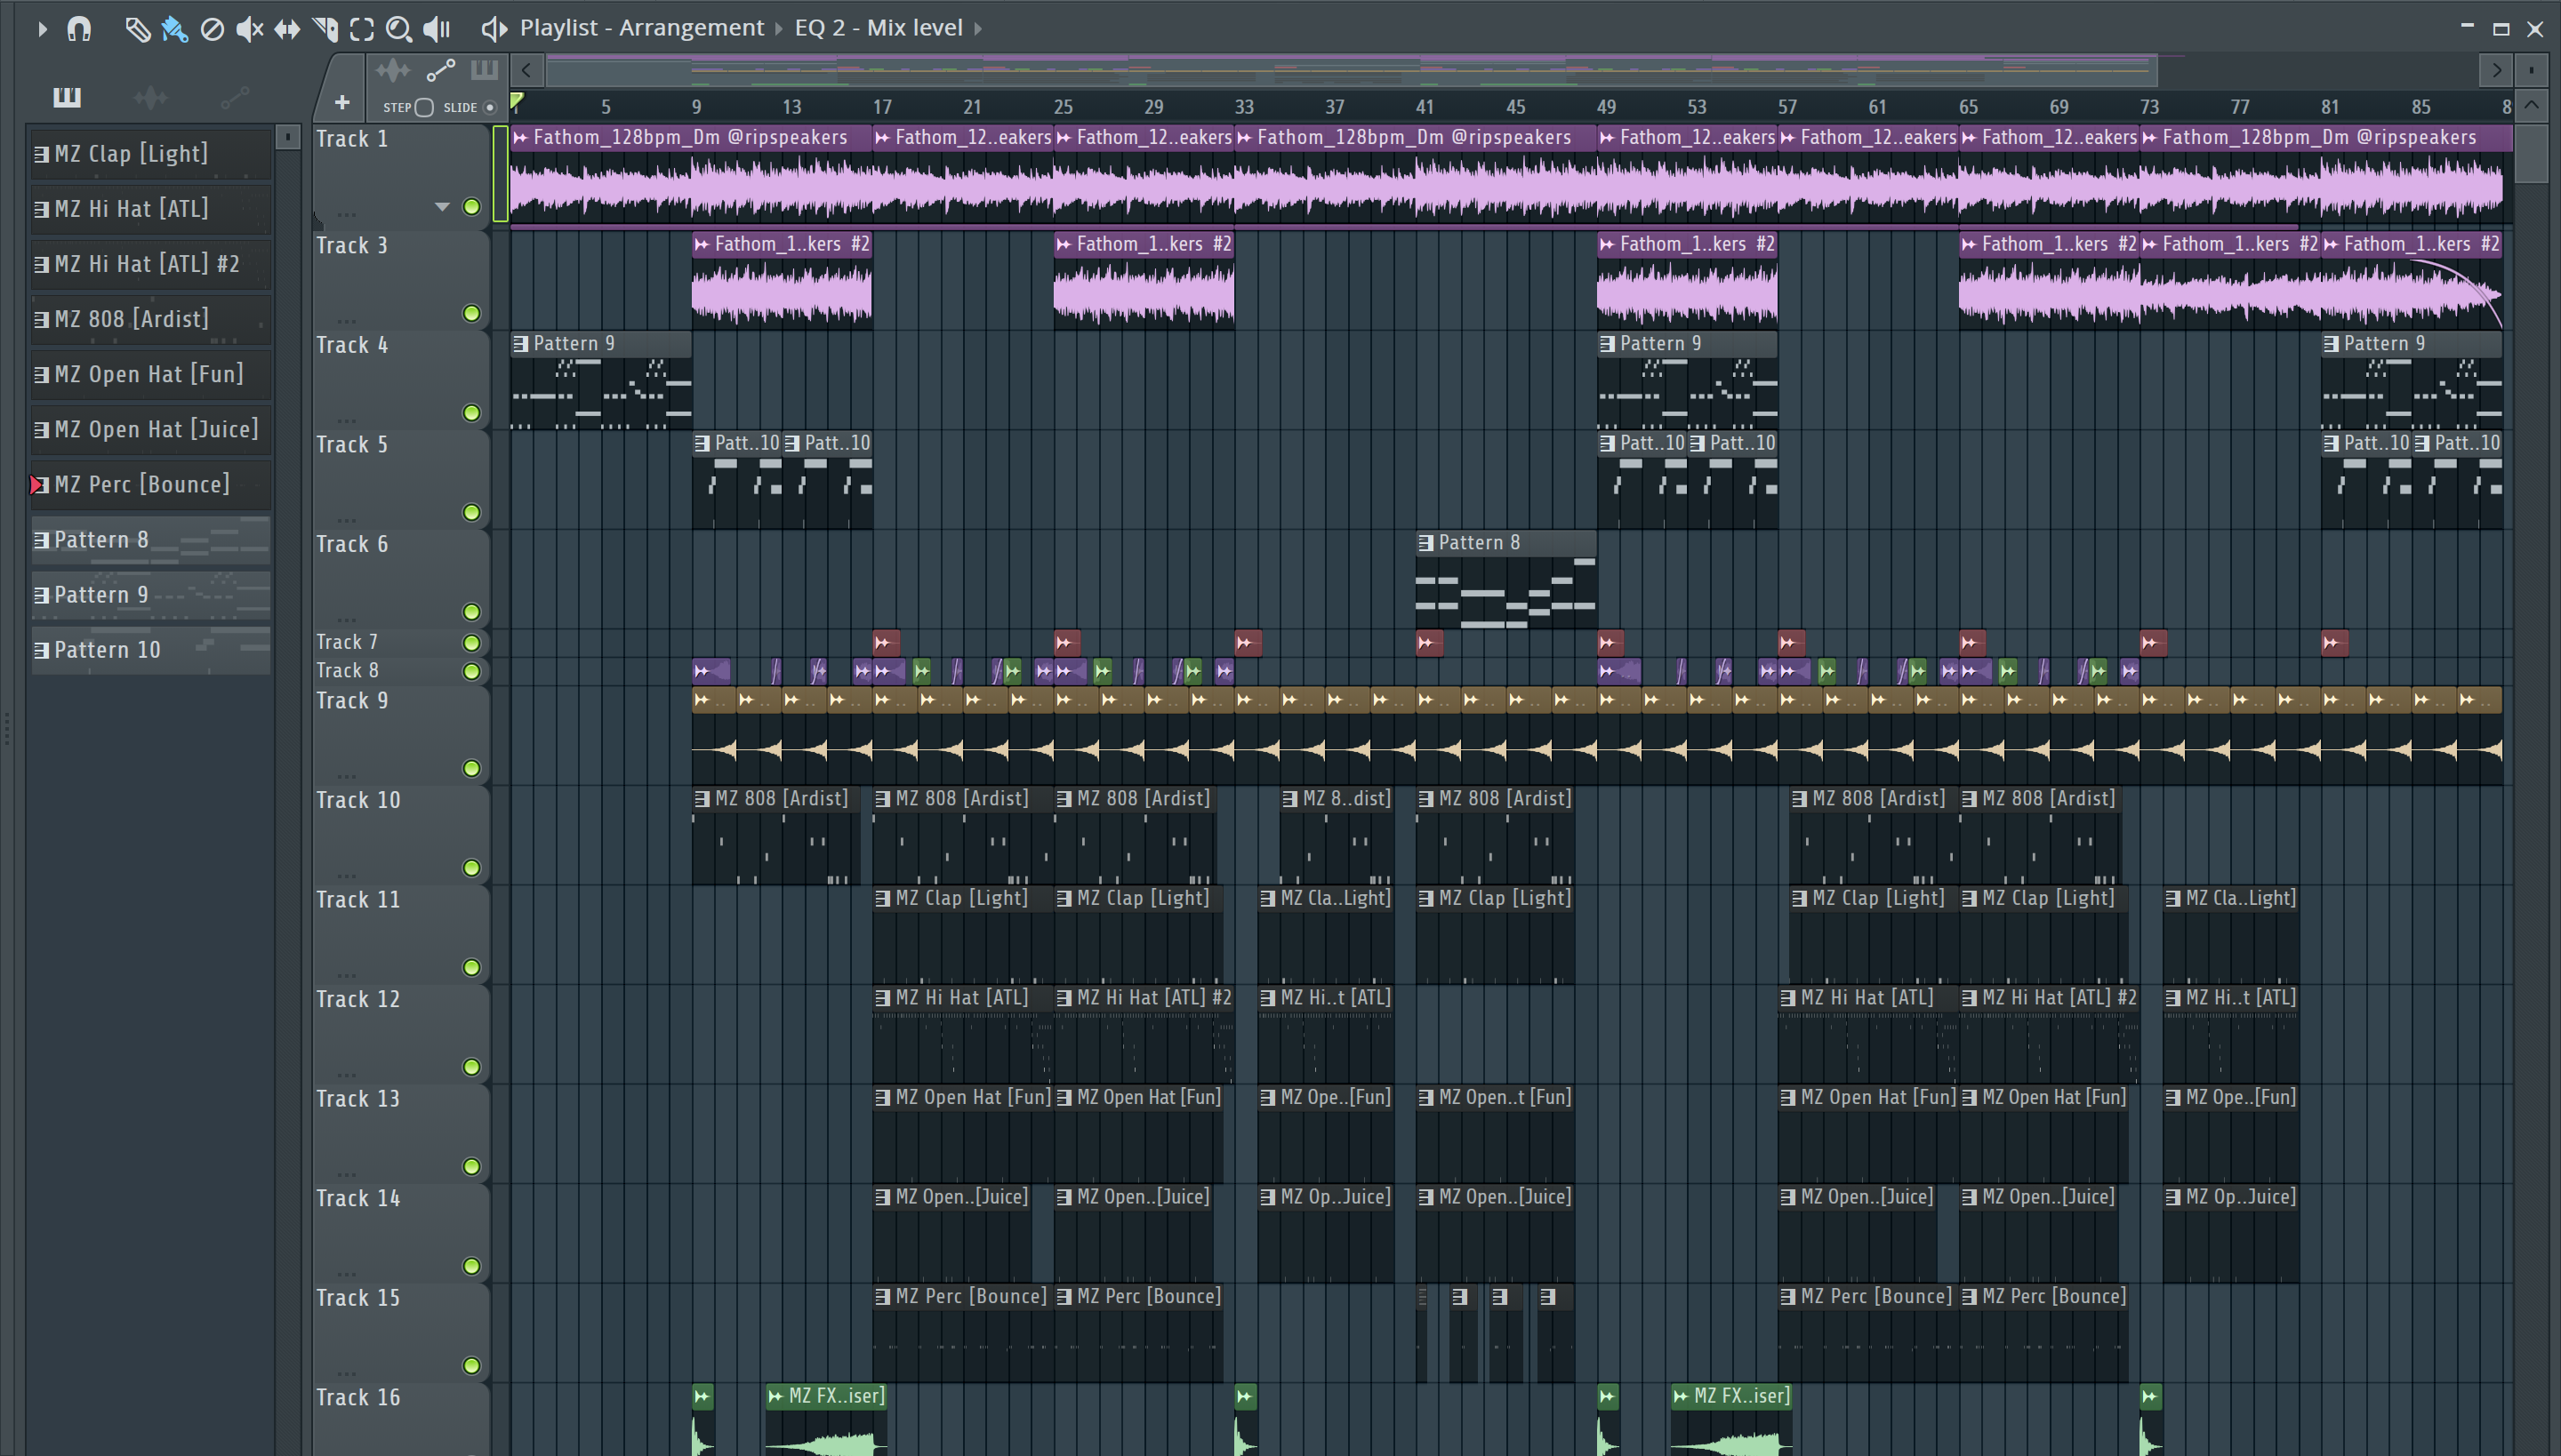Select MZ 808 [Ardist] in the picker
The height and width of the screenshot is (1456, 2561).
pos(150,318)
